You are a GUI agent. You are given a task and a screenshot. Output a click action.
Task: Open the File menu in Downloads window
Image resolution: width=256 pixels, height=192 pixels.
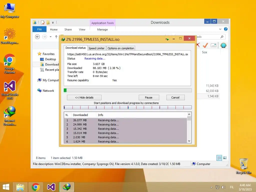pos(39,29)
